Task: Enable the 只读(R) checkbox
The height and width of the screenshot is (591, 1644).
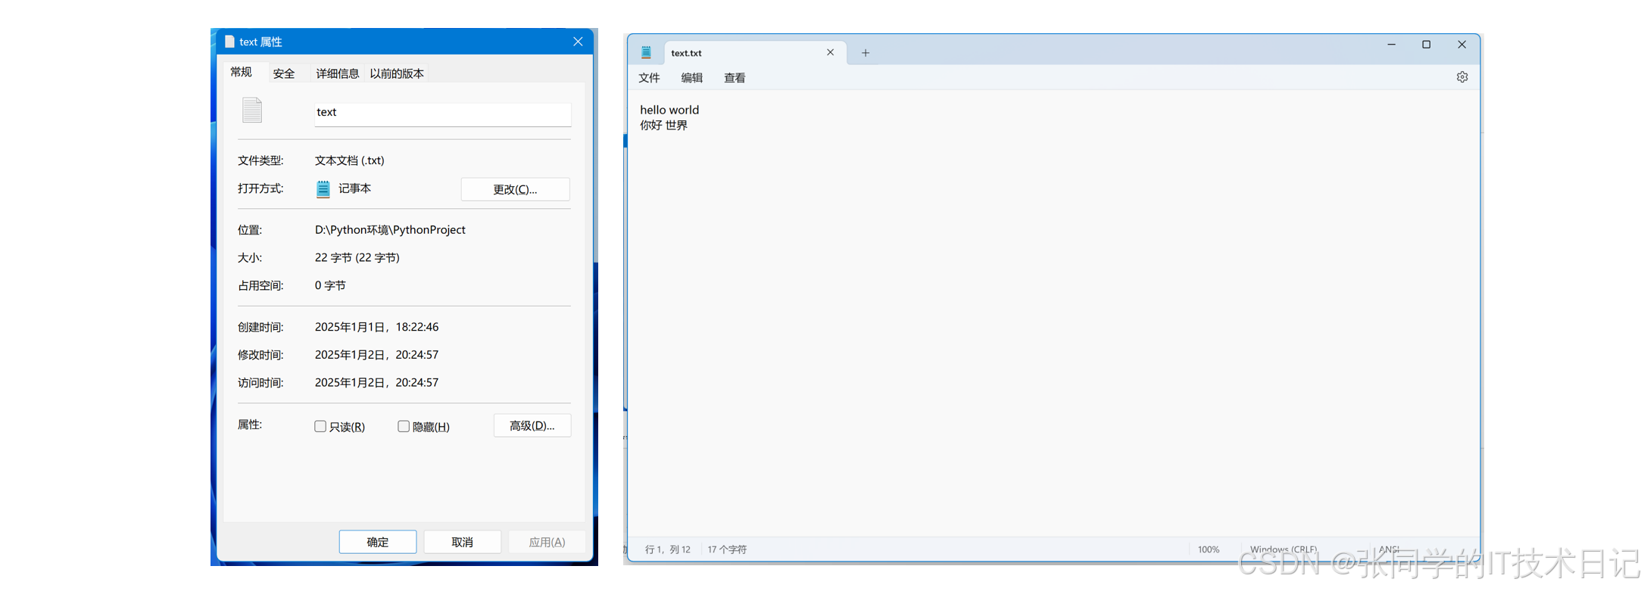Action: coord(320,426)
